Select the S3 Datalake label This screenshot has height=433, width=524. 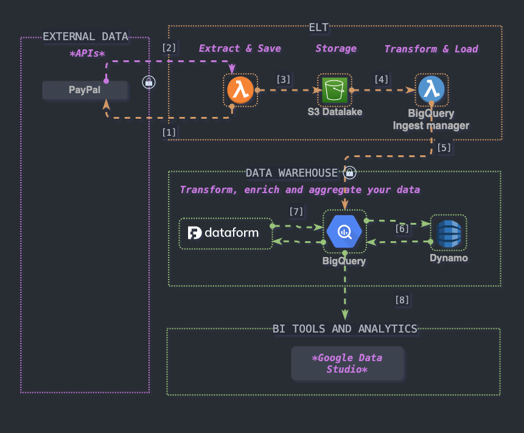[x=335, y=111]
